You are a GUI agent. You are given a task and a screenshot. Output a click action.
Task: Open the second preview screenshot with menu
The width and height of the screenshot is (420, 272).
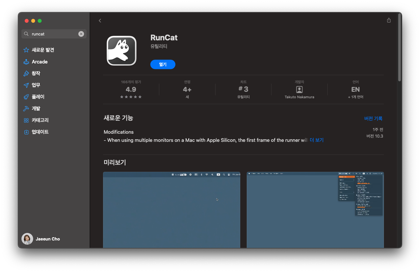[x=315, y=210]
